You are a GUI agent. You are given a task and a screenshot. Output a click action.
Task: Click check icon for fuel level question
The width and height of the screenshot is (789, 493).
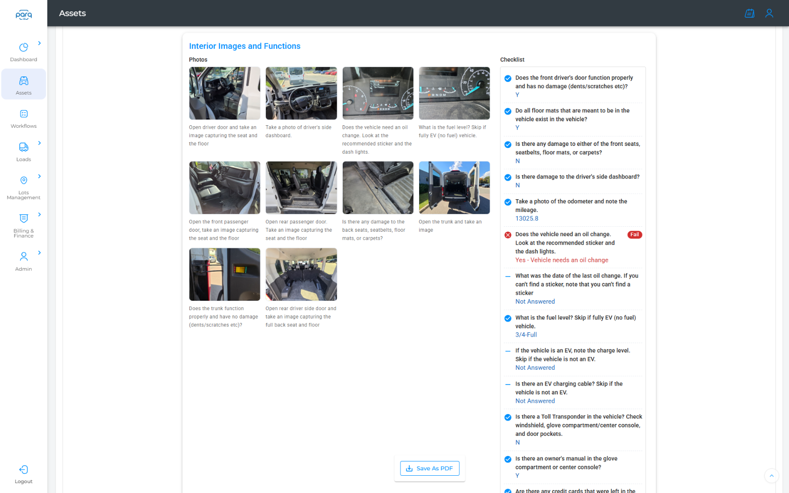pyautogui.click(x=508, y=318)
